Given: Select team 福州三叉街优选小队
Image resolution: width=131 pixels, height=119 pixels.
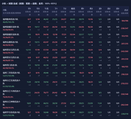Looking at the screenshot, I should (12, 73).
